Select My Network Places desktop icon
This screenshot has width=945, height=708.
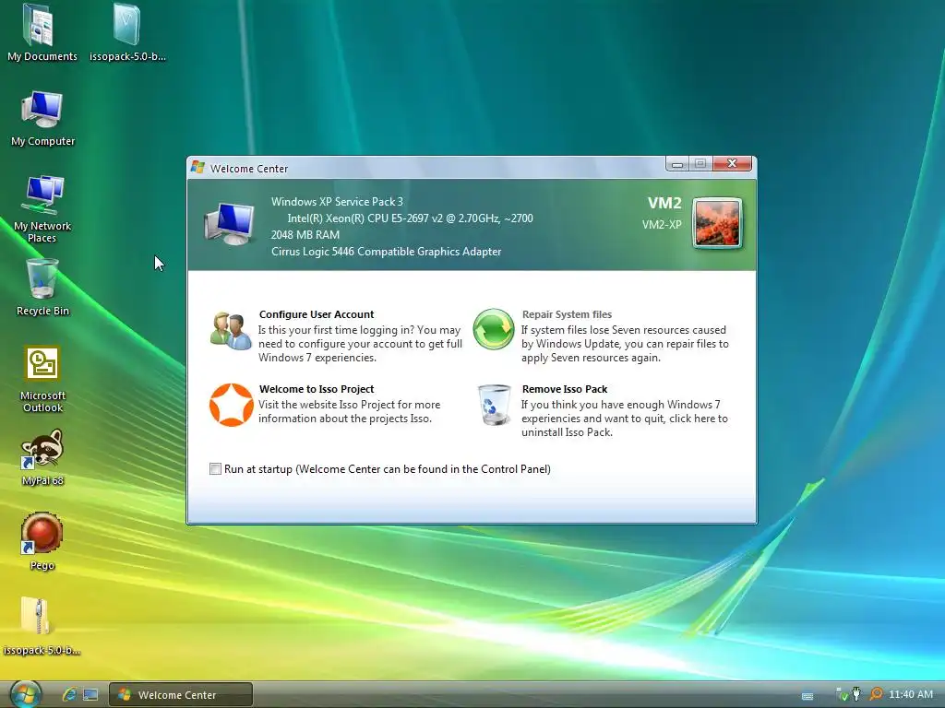click(42, 207)
